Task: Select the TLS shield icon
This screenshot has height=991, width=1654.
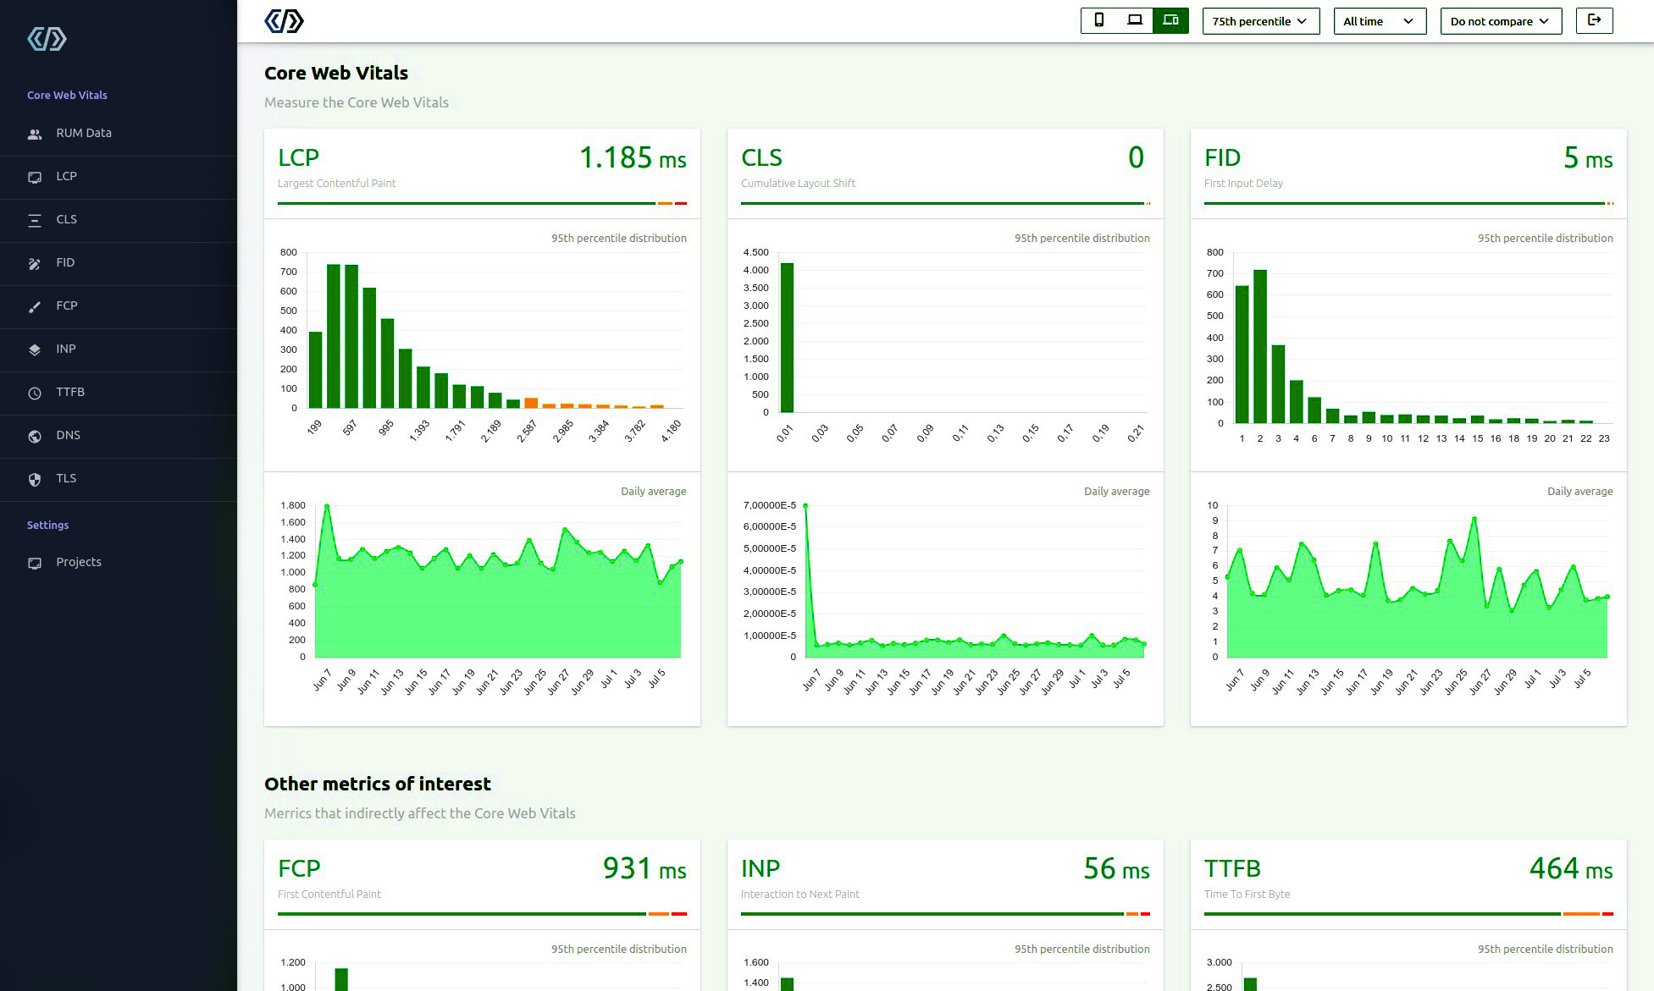Action: [x=34, y=479]
